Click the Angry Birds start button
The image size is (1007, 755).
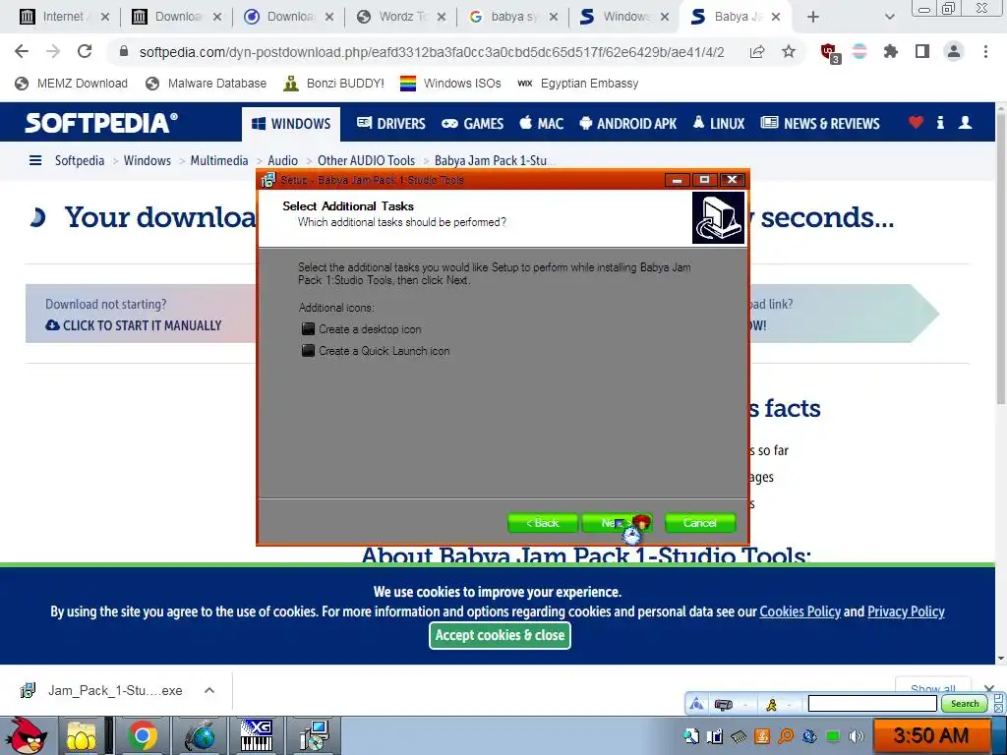coord(26,735)
